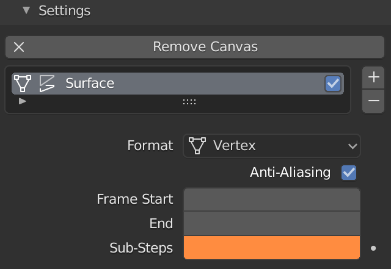Toggle the Surface active checkbox
Screen dimensions: 391x269
[333, 84]
